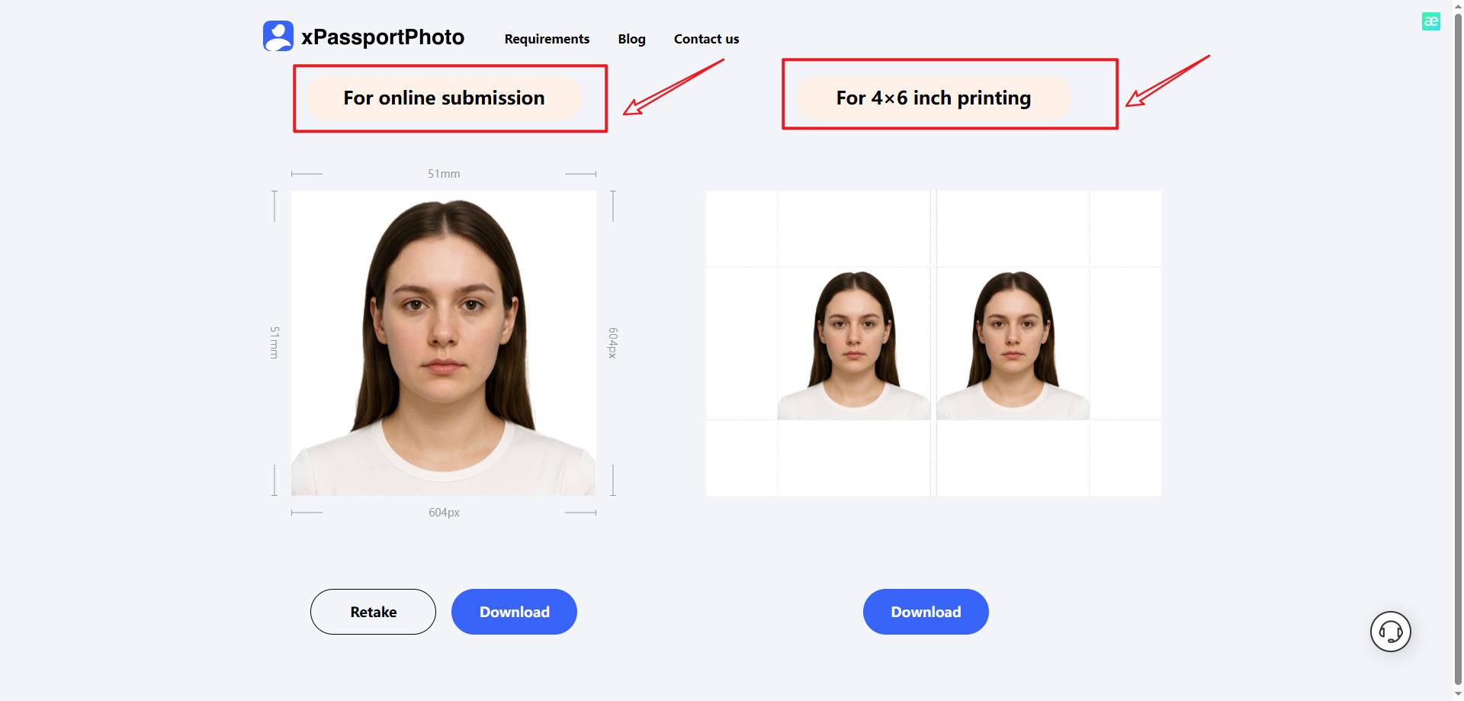
Task: Click the left photo in the print sheet
Action: click(853, 343)
